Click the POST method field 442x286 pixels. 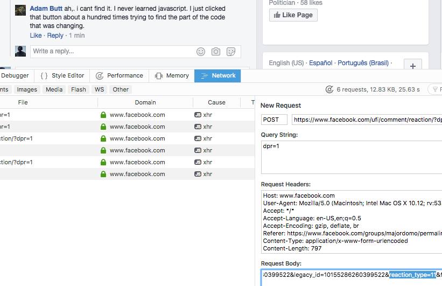[274, 120]
